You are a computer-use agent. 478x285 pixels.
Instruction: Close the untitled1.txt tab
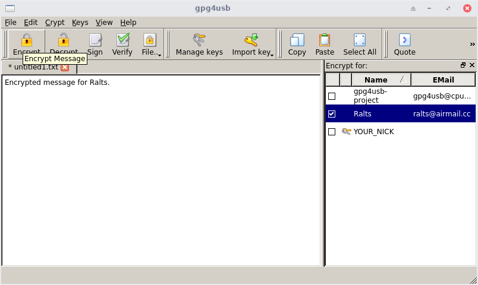click(x=65, y=67)
